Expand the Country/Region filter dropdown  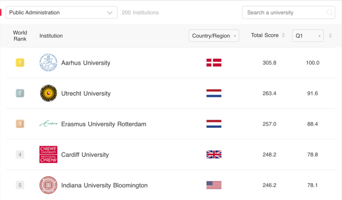[x=214, y=36]
